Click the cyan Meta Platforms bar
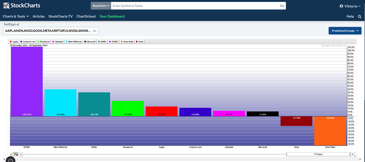The width and height of the screenshot is (365, 162). [60, 103]
